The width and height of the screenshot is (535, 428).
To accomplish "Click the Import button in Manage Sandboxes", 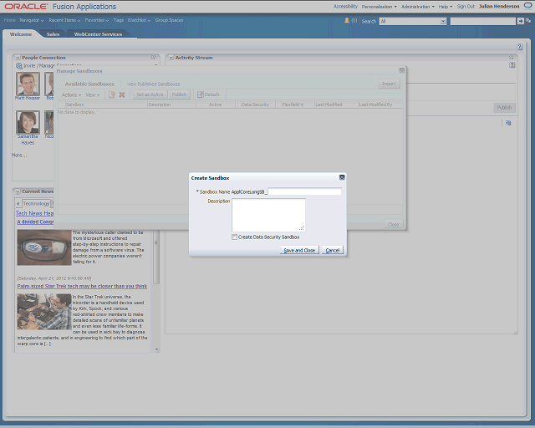I will [x=389, y=84].
